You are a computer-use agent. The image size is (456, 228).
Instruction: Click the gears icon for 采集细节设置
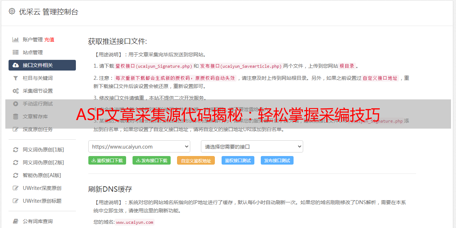coord(16,91)
